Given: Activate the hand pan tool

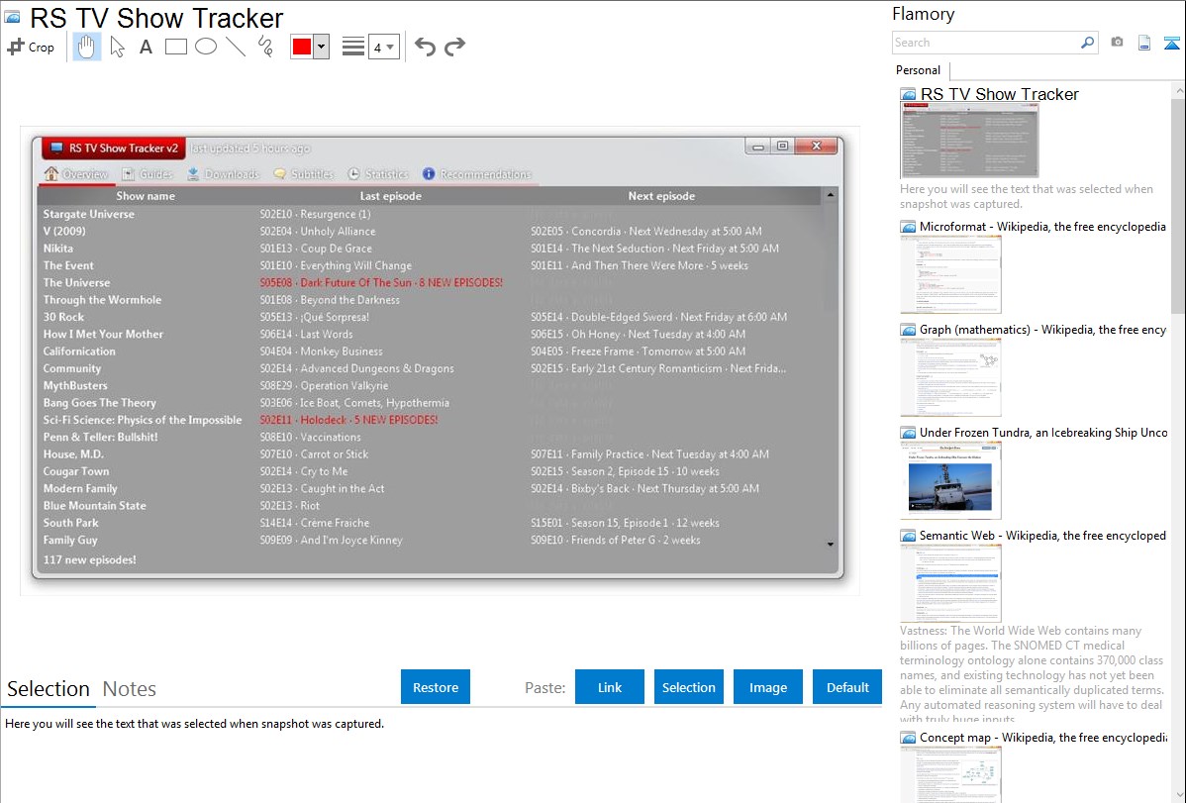Looking at the screenshot, I should point(86,47).
